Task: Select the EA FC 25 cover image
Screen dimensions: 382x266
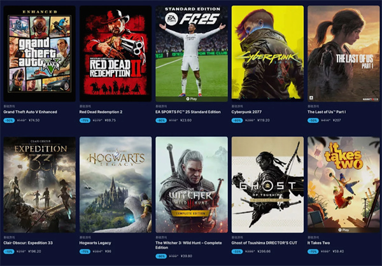Action: click(x=192, y=53)
